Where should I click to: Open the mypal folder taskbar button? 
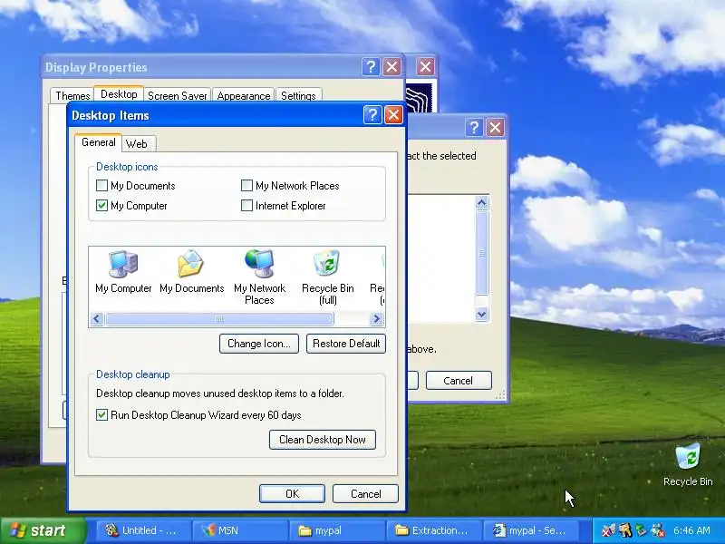click(337, 530)
